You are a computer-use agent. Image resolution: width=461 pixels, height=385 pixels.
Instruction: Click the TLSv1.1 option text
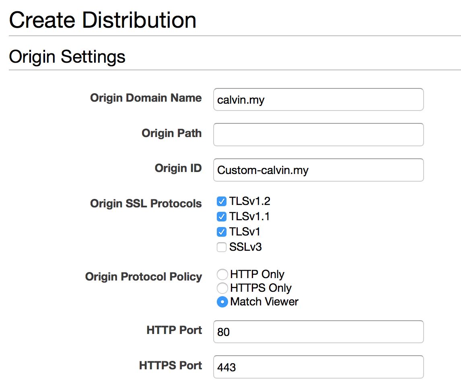249,217
